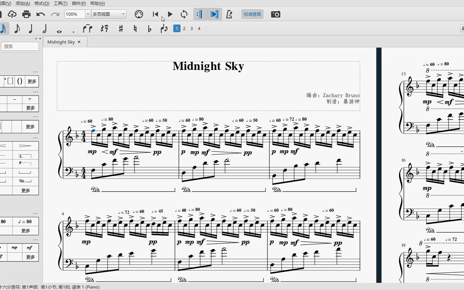Click the palette 搜索 search field
This screenshot has height=290, width=464.
click(20, 46)
